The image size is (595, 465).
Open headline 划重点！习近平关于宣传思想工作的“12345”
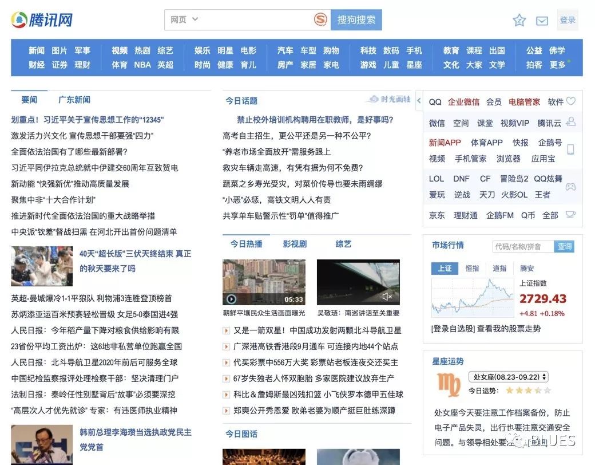coord(88,120)
